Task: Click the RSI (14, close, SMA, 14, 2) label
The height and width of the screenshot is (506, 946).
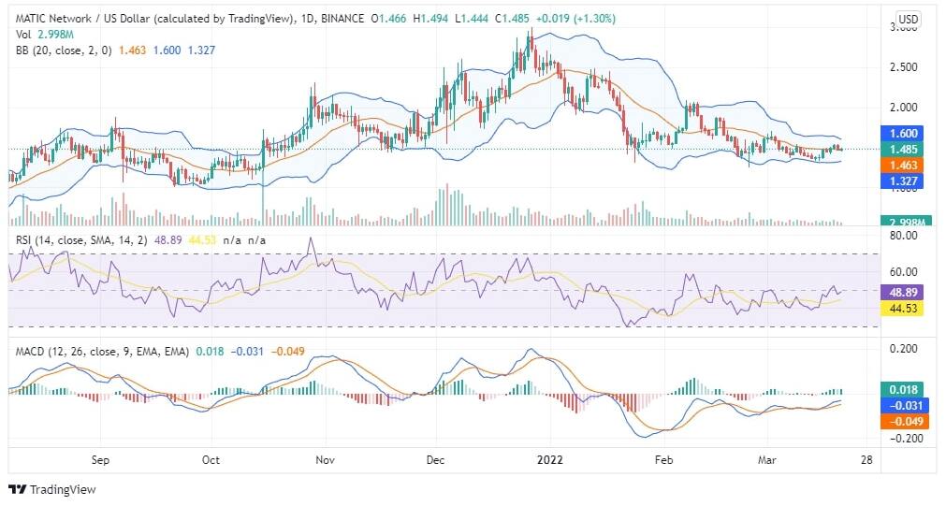Action: click(81, 240)
